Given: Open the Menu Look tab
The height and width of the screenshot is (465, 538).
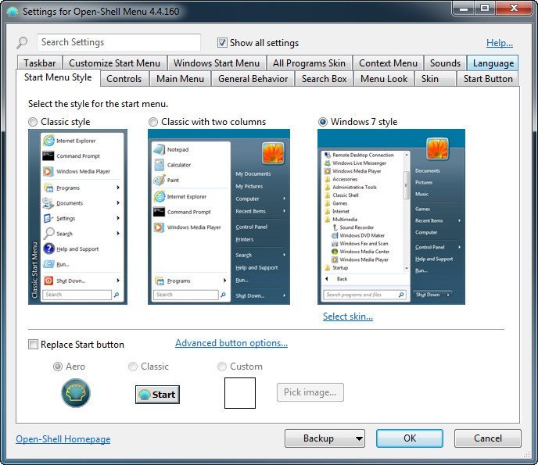Looking at the screenshot, I should click(x=384, y=79).
